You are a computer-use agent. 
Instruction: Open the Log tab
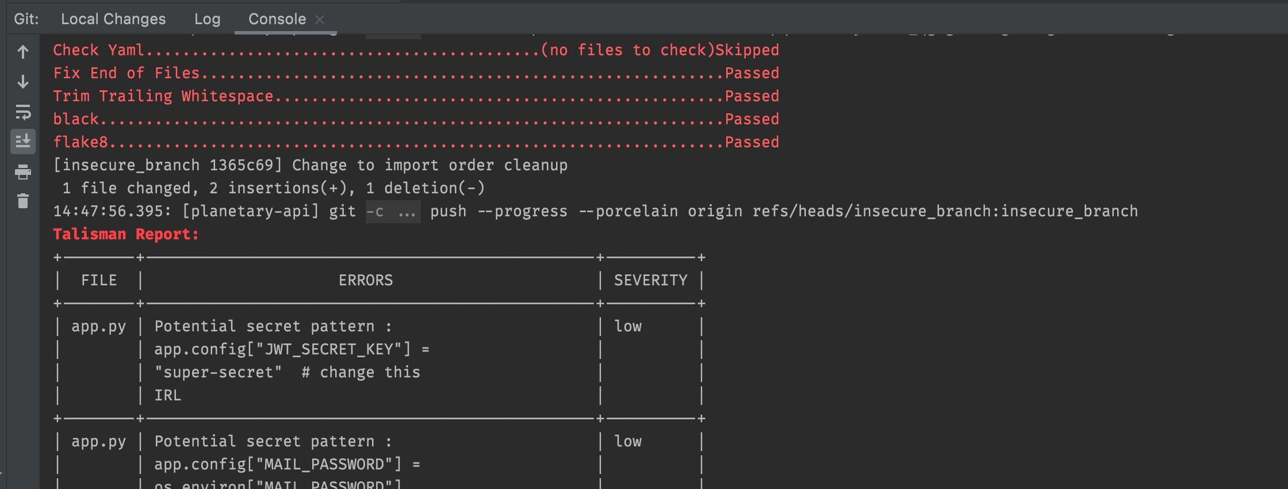207,18
